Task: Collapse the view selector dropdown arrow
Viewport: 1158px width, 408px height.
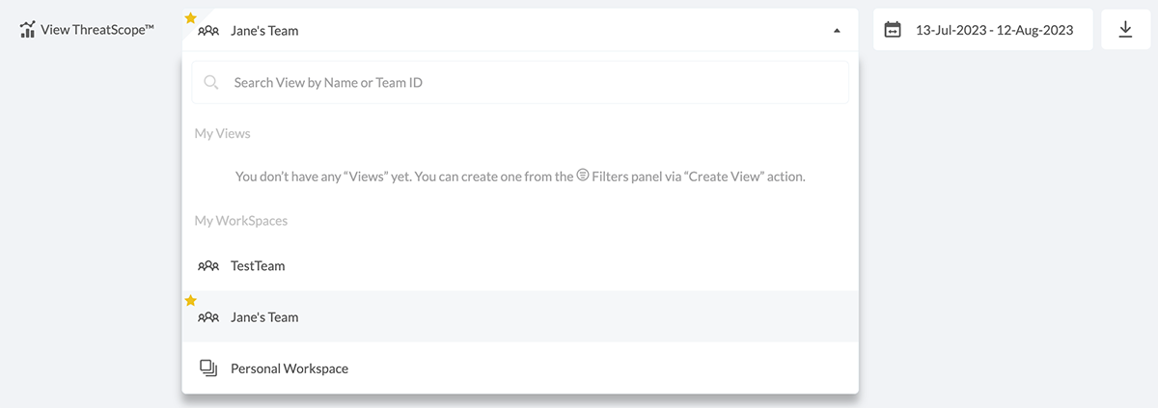Action: click(837, 31)
